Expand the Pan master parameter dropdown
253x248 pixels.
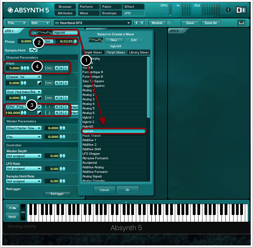(x=24, y=137)
